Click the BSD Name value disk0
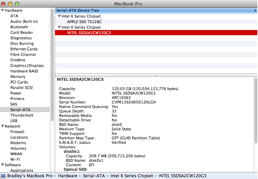Viewport: 258px width, 179px height. tap(117, 125)
